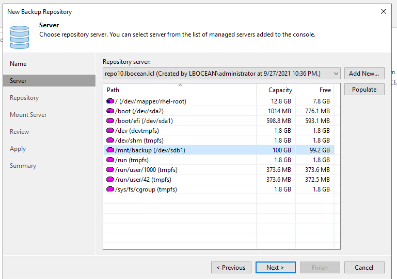Click the disk icon next to /boot (/dev/sda2)
397x279 pixels.
coord(110,111)
